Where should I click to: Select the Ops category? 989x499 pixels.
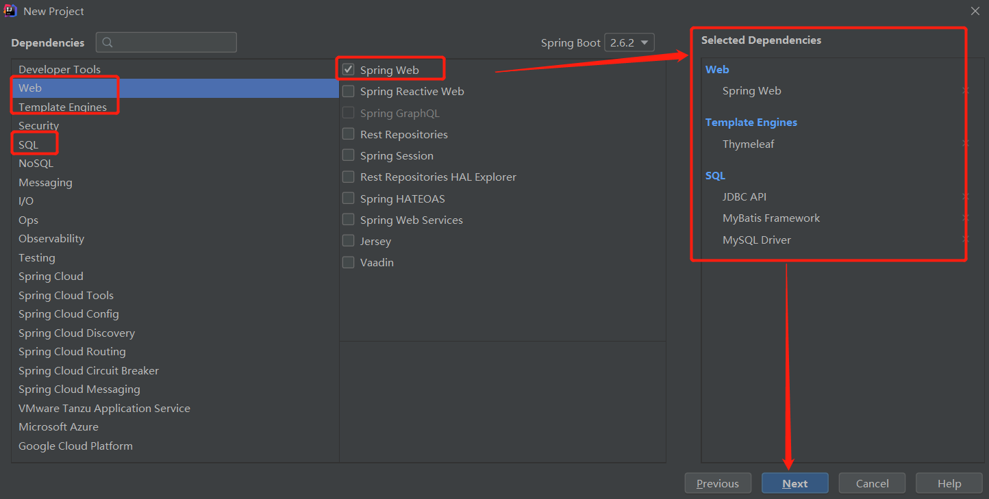(175, 220)
